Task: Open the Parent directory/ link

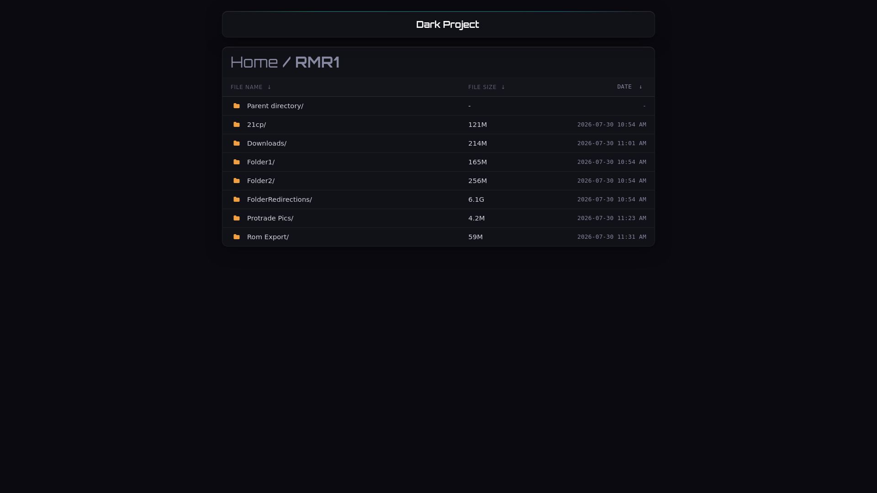Action: [x=275, y=106]
